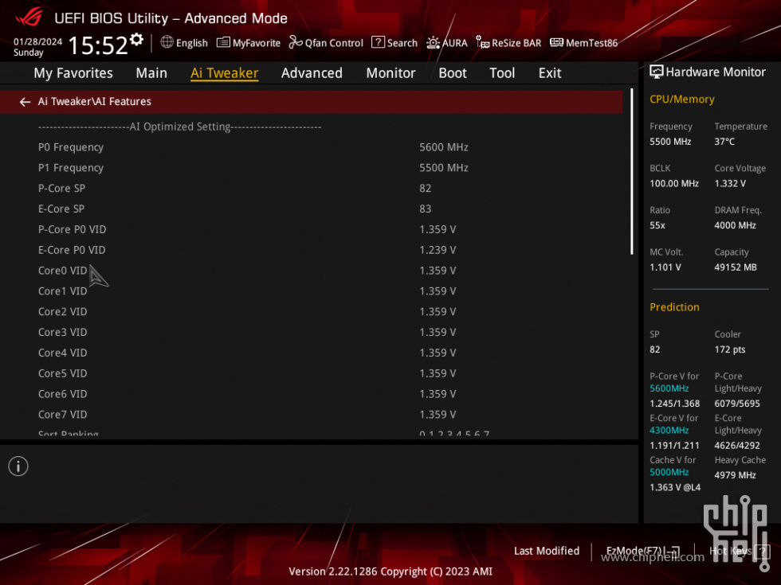Image resolution: width=781 pixels, height=585 pixels.
Task: Open settings gear next to the clock
Action: click(136, 39)
